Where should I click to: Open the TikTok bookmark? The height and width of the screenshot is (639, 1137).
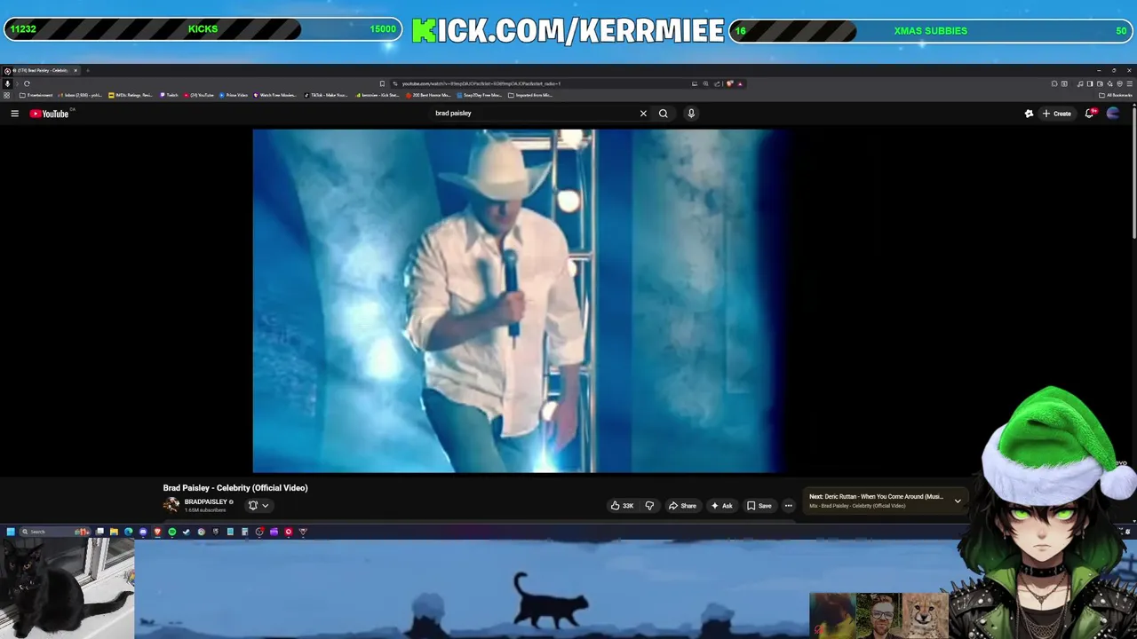point(326,95)
